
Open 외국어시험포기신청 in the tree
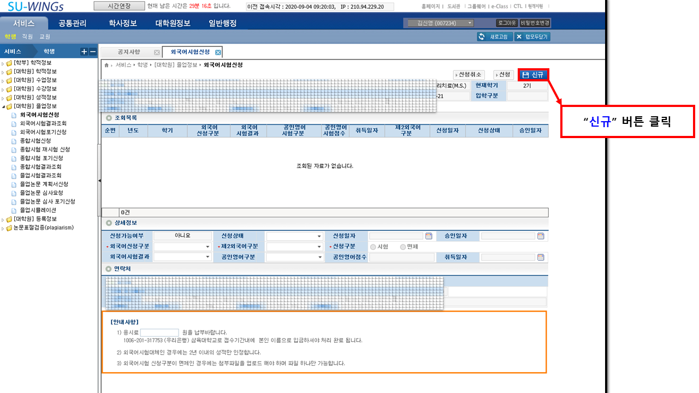tap(43, 132)
